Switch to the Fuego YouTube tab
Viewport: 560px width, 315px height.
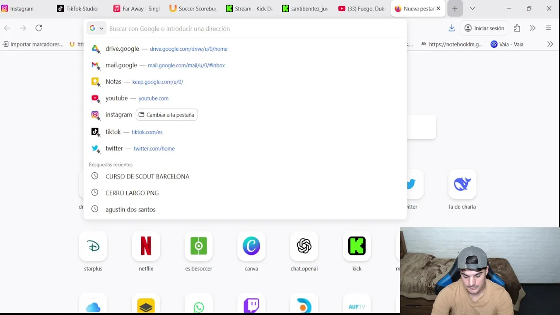(x=362, y=9)
